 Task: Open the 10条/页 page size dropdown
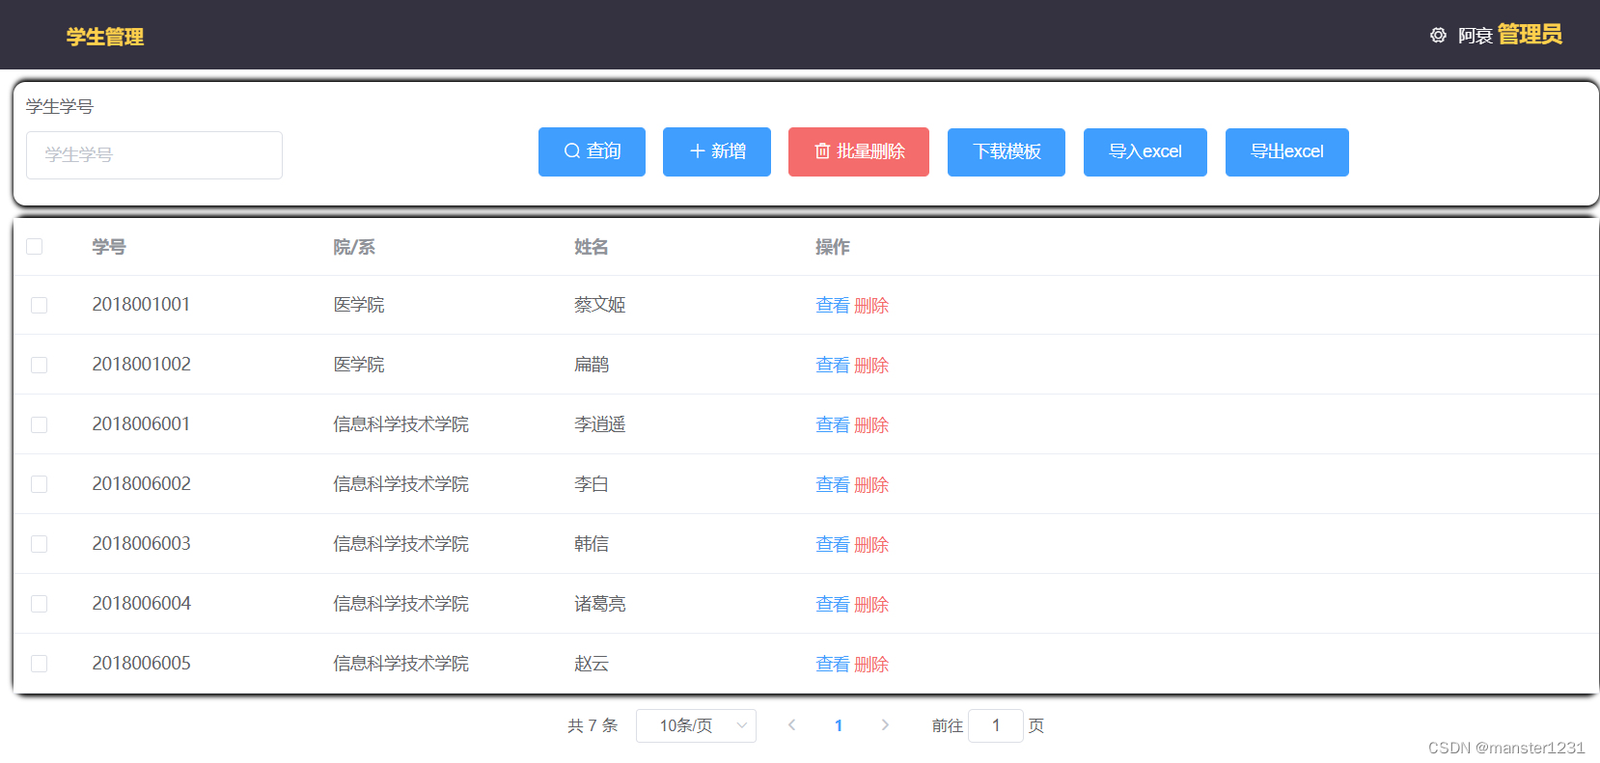(x=696, y=725)
